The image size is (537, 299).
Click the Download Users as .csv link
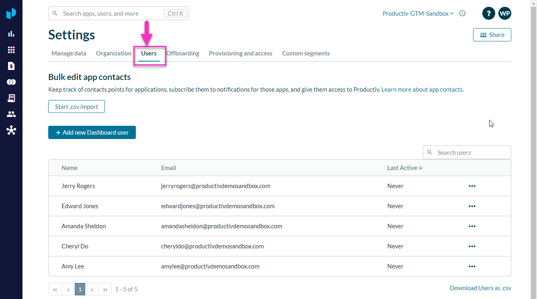tap(480, 288)
